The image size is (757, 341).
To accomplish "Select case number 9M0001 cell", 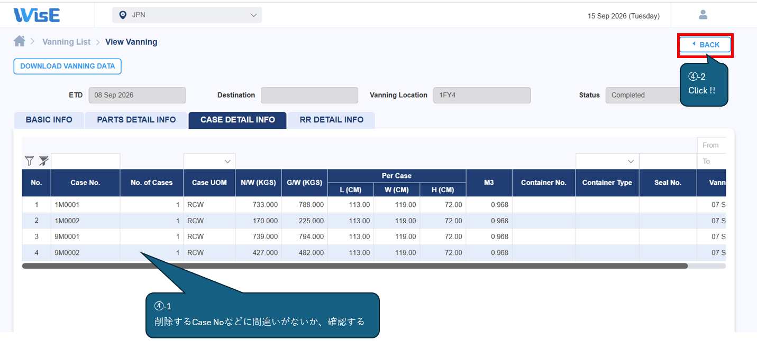I will pyautogui.click(x=86, y=236).
